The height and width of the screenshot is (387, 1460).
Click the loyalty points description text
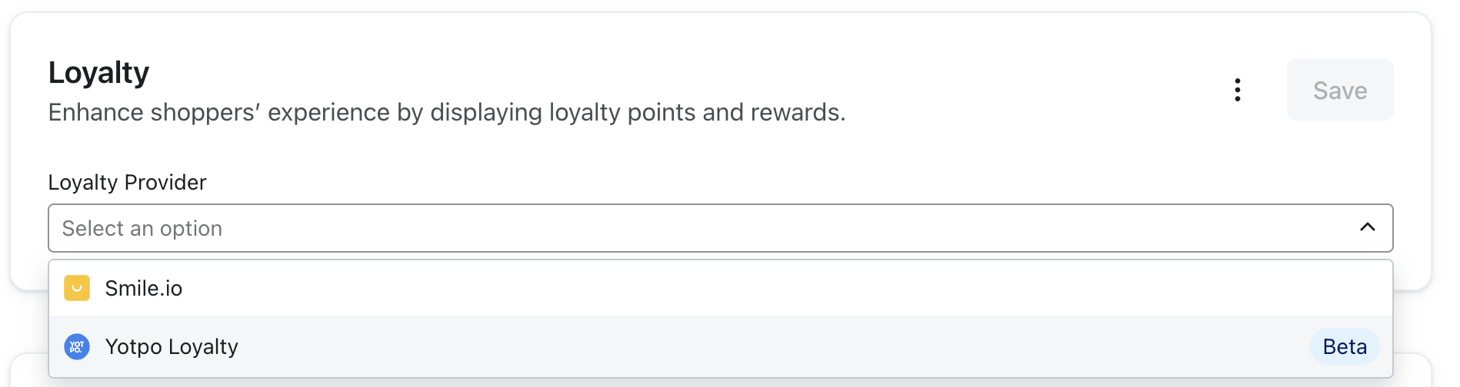[446, 113]
